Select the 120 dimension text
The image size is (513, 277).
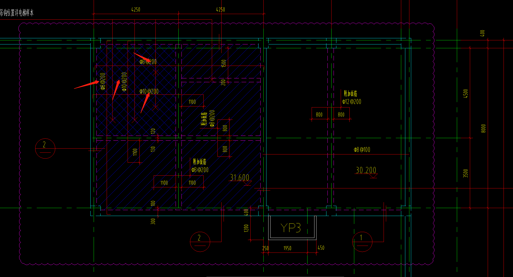153,131
